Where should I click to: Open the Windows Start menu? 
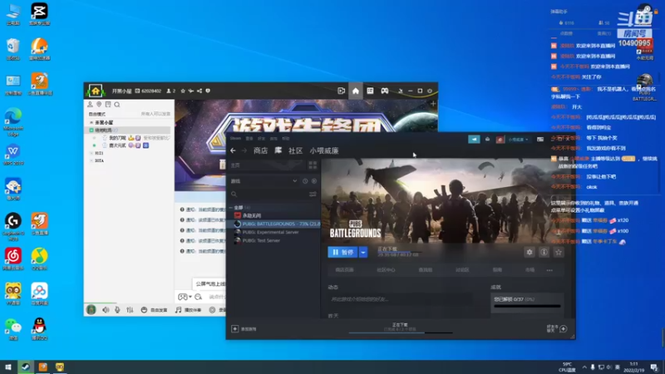[x=8, y=367]
